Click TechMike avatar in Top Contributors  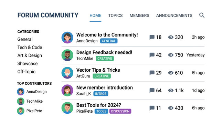click(21, 101)
